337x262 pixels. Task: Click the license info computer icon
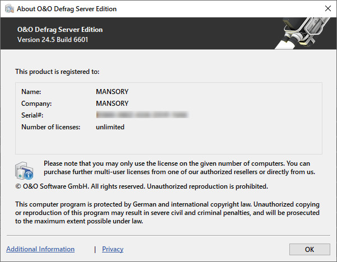point(25,170)
